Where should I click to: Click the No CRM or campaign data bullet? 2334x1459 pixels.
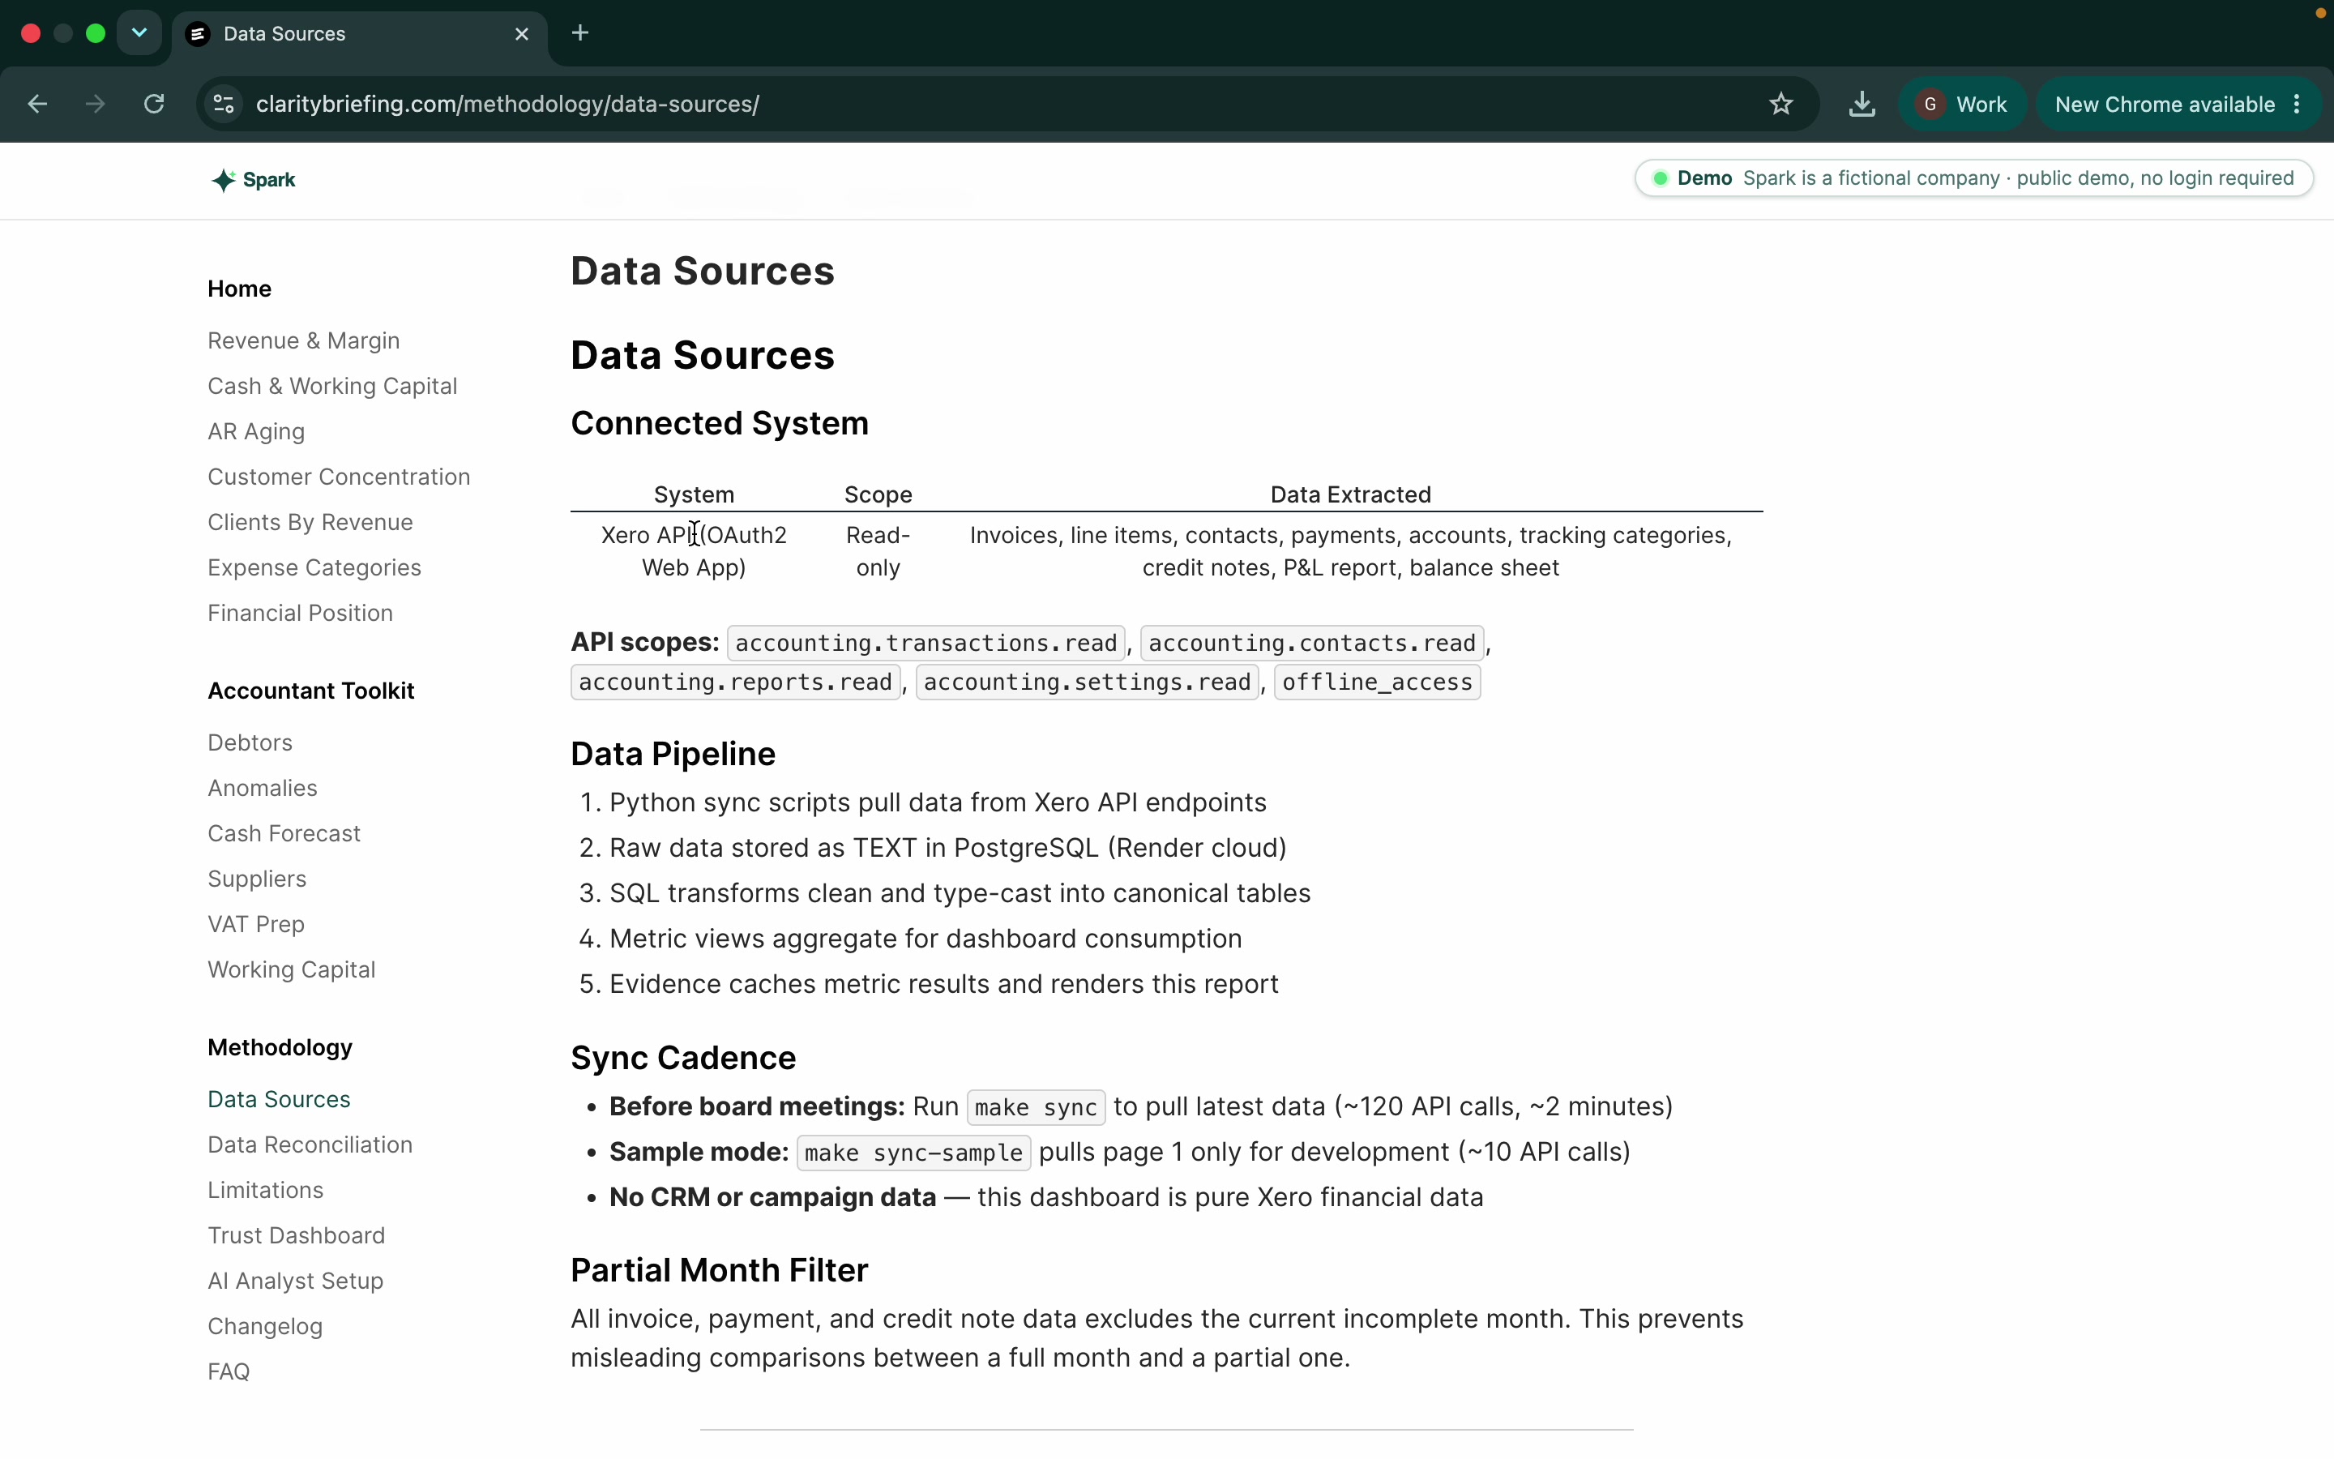[1046, 1197]
